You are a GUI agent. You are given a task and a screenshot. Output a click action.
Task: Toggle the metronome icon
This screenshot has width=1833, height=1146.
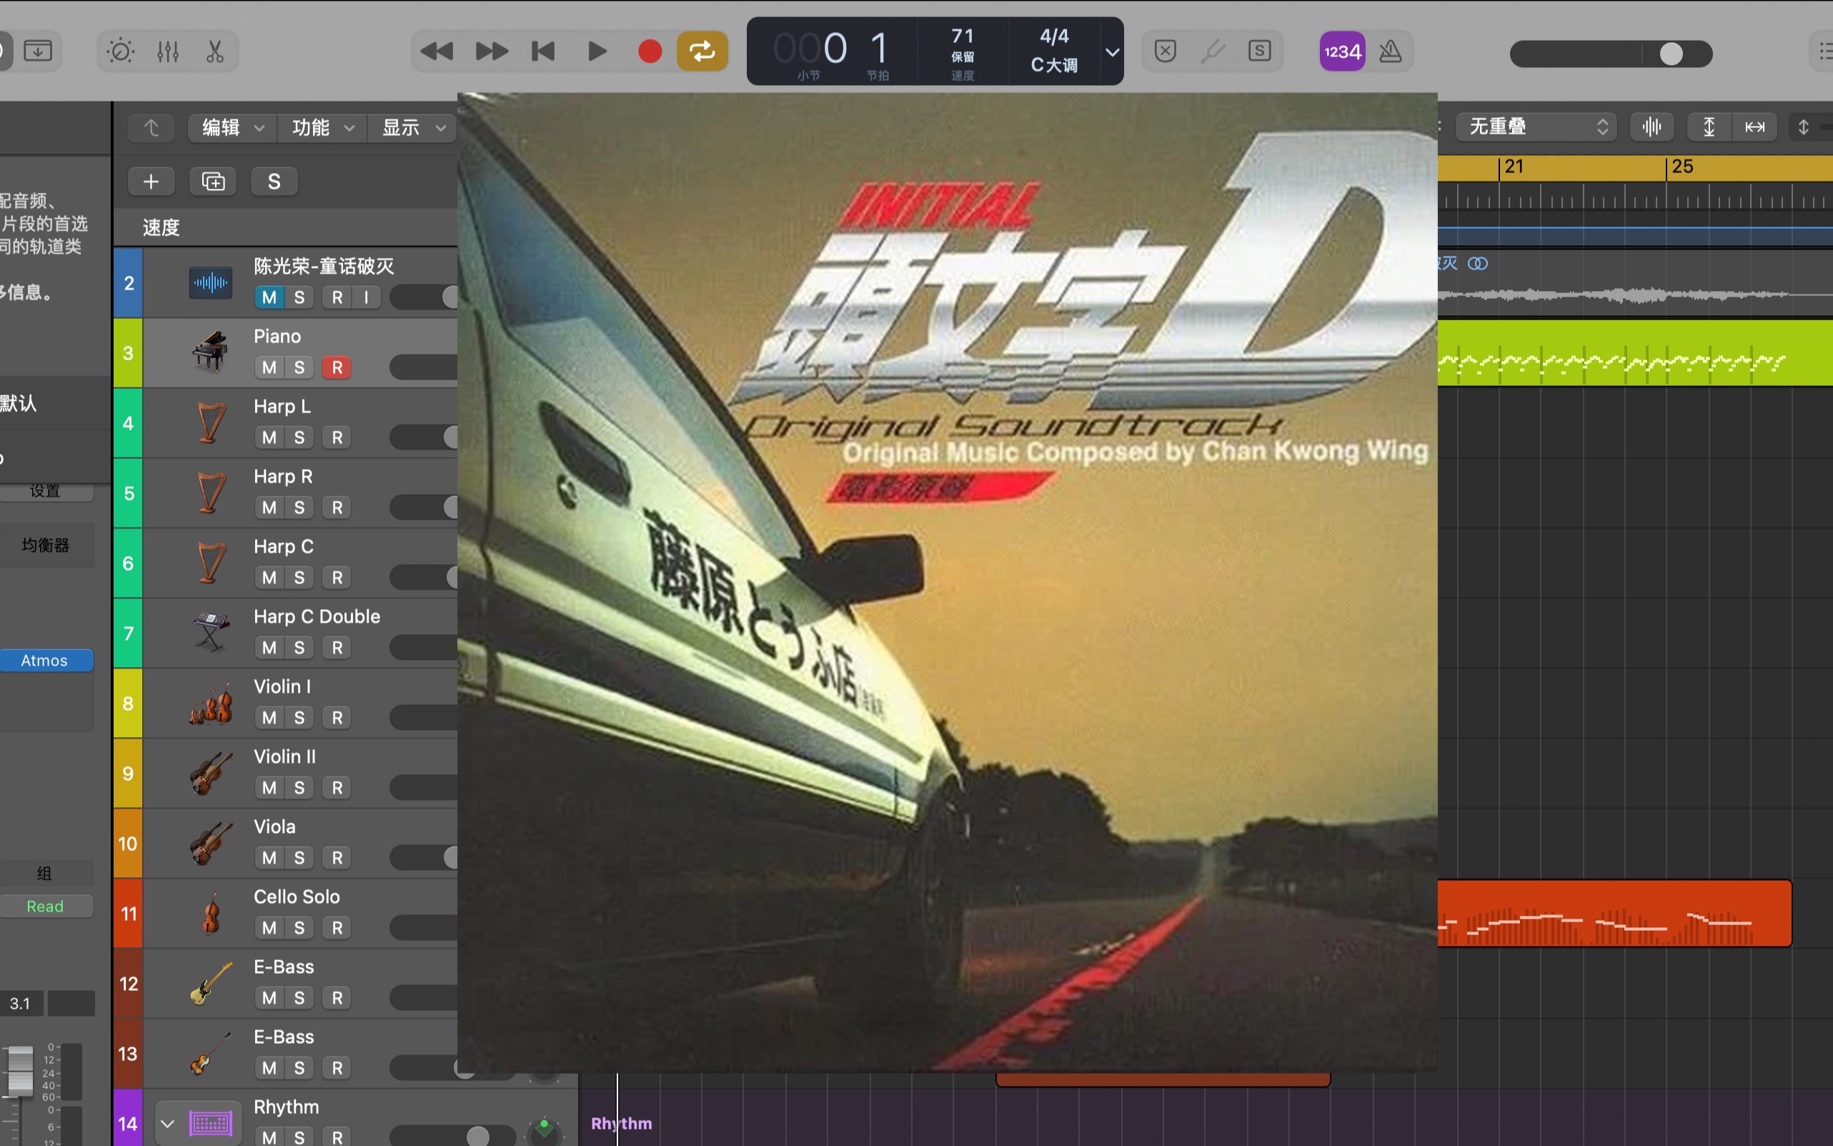(x=1390, y=51)
